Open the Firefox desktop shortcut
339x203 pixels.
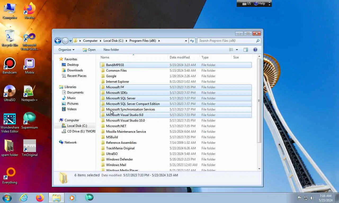click(x=29, y=11)
